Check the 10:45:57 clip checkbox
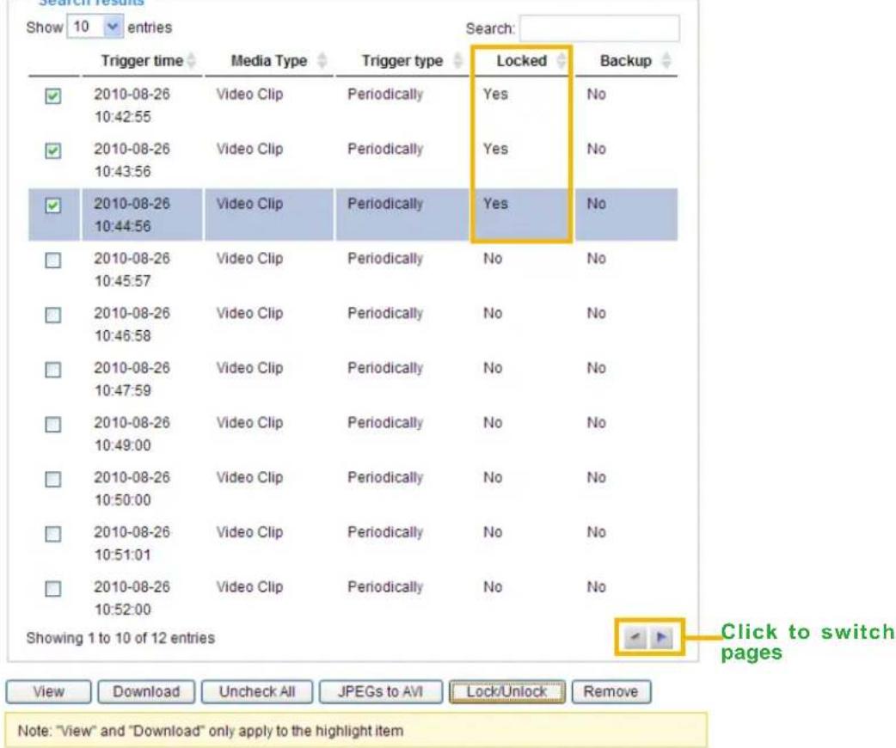The width and height of the screenshot is (896, 748). 52,261
